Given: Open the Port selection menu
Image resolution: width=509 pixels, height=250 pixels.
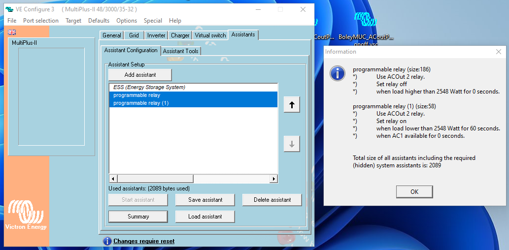Looking at the screenshot, I should (x=41, y=21).
